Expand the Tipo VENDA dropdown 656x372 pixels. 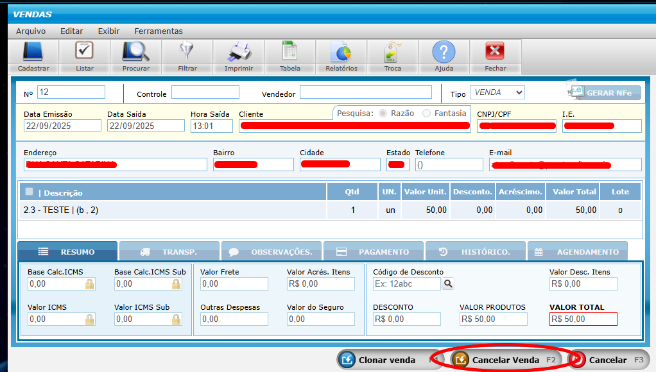pos(497,92)
